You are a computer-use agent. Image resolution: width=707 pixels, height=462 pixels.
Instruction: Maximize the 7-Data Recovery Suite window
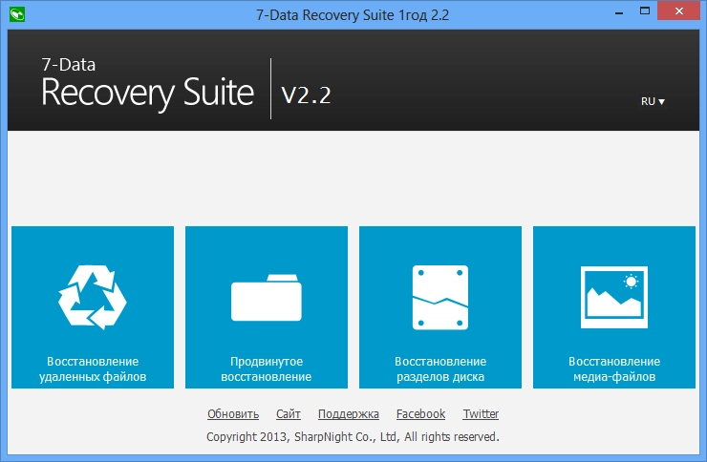point(645,11)
